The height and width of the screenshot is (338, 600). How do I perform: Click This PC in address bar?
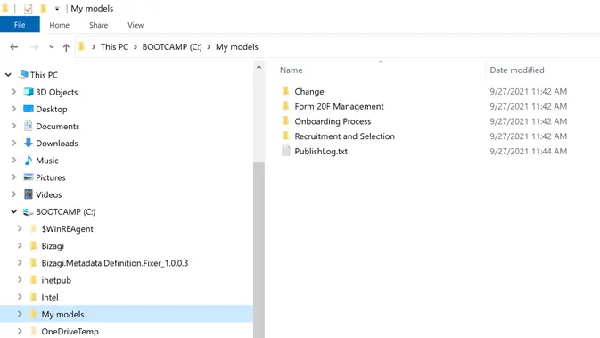coord(114,46)
